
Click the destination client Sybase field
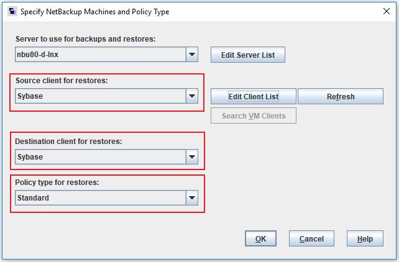point(100,157)
